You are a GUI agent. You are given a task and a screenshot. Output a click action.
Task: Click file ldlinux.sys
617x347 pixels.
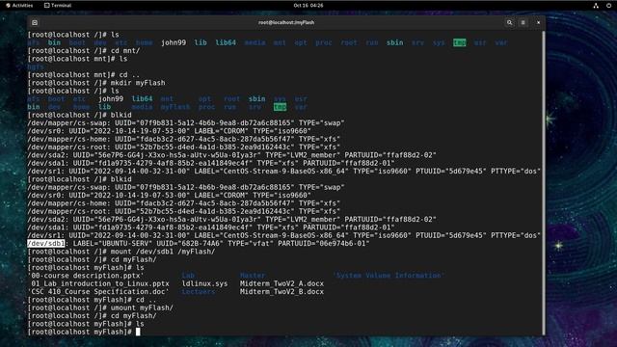pos(204,283)
